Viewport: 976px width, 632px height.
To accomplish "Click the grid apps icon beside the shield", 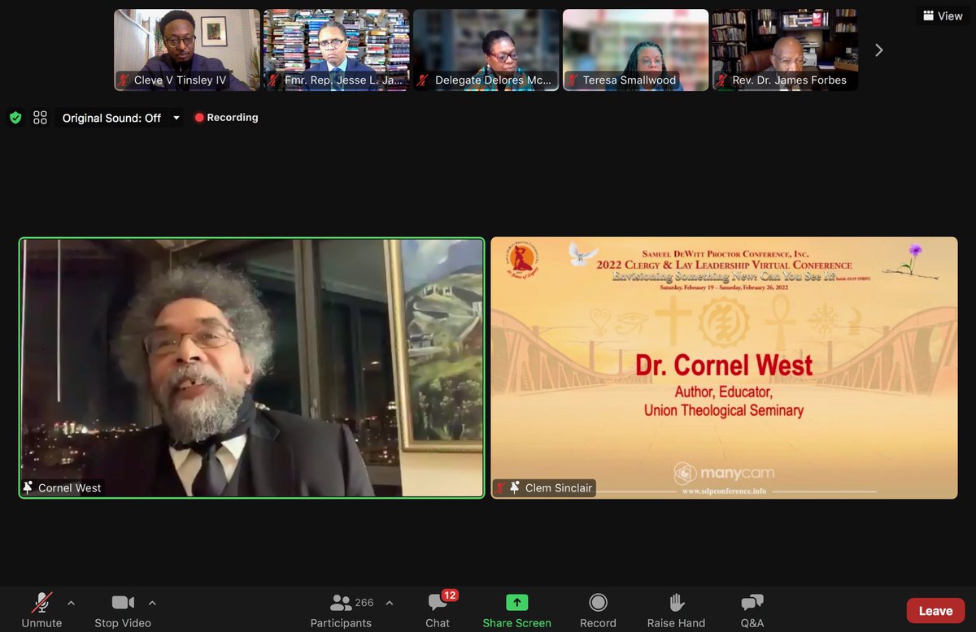I will pos(40,118).
